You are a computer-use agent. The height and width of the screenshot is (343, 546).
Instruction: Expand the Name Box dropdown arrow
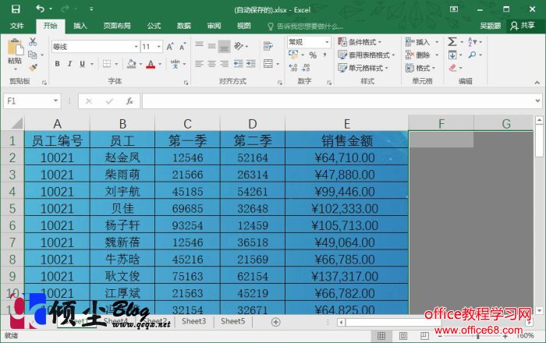(x=55, y=101)
